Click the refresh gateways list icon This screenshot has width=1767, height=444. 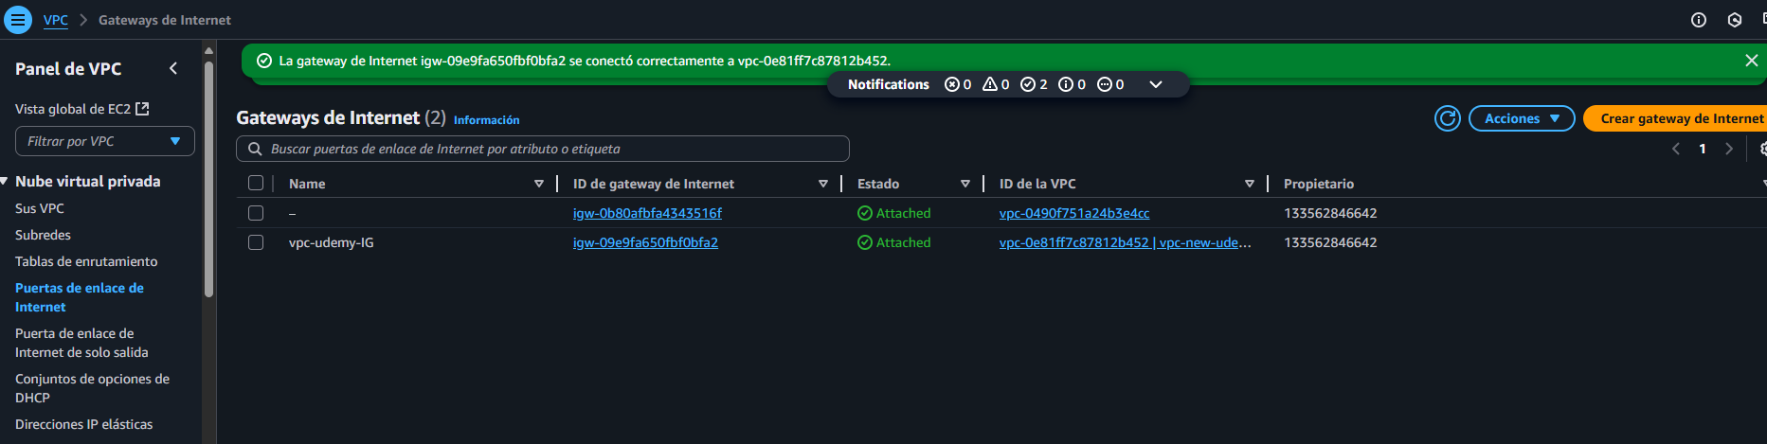[1447, 118]
